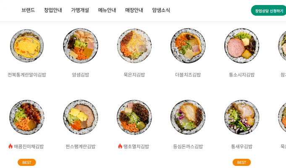Select the 얌샘소식 menu item
This screenshot has height=168, width=286.
161,10
